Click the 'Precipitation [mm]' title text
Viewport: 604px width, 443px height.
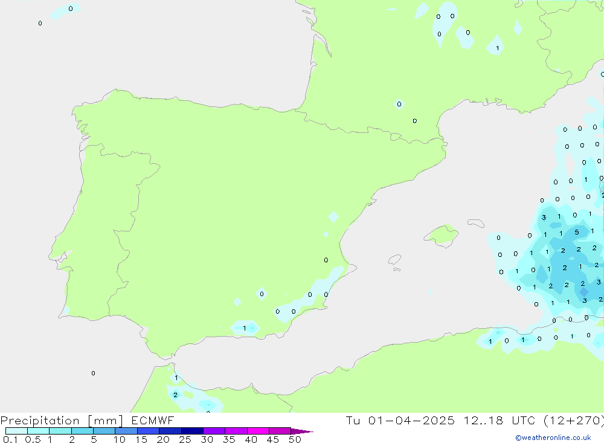coord(62,421)
